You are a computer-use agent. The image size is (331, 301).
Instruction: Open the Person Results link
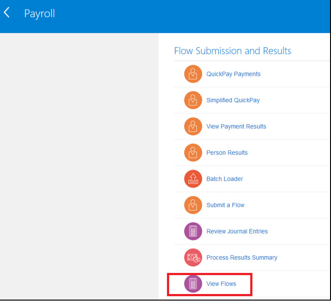(x=227, y=153)
